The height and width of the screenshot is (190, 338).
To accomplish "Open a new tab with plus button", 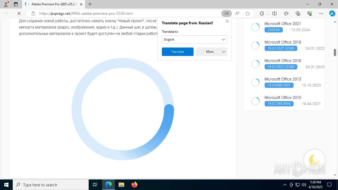I will click(90, 4).
